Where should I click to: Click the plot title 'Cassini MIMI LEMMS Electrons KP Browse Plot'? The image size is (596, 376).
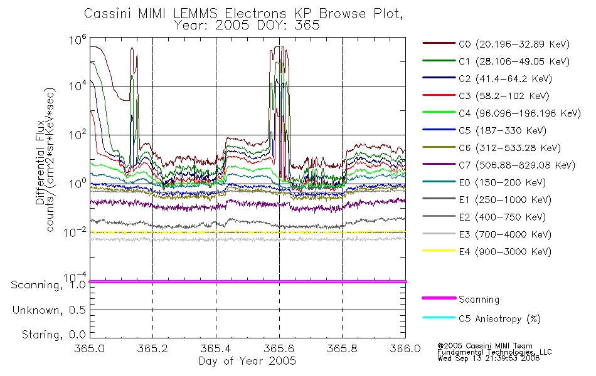click(243, 13)
